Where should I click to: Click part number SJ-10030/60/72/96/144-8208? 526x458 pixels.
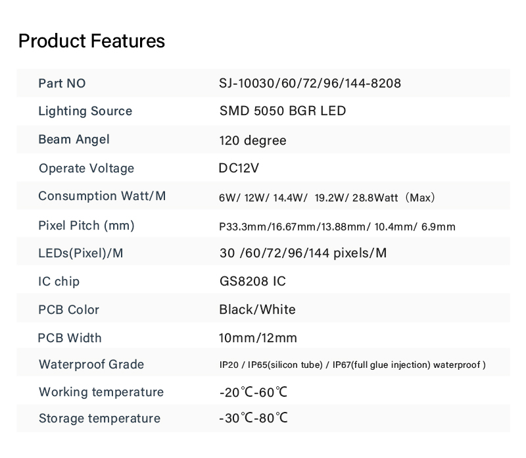pos(310,84)
